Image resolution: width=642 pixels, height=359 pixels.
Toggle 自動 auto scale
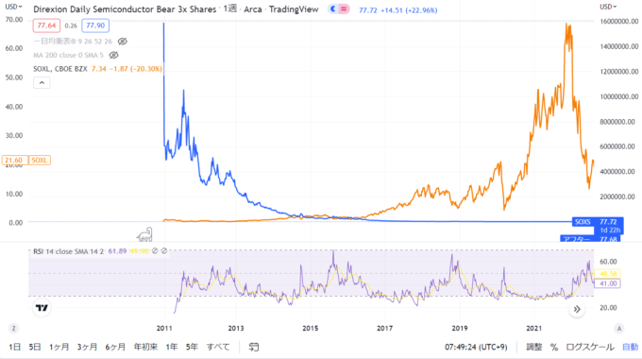(x=630, y=347)
